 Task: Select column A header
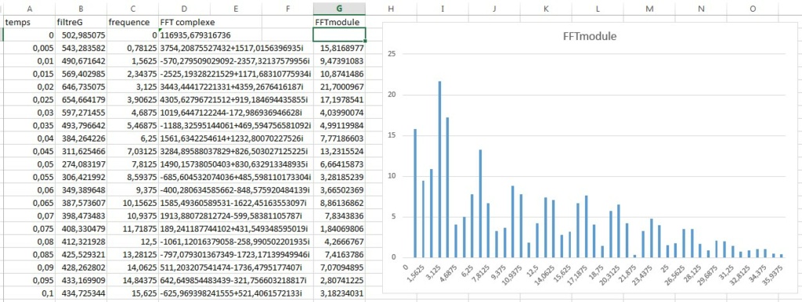(29, 9)
